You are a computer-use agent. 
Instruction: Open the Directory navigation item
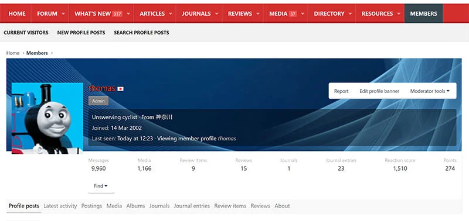pos(329,13)
